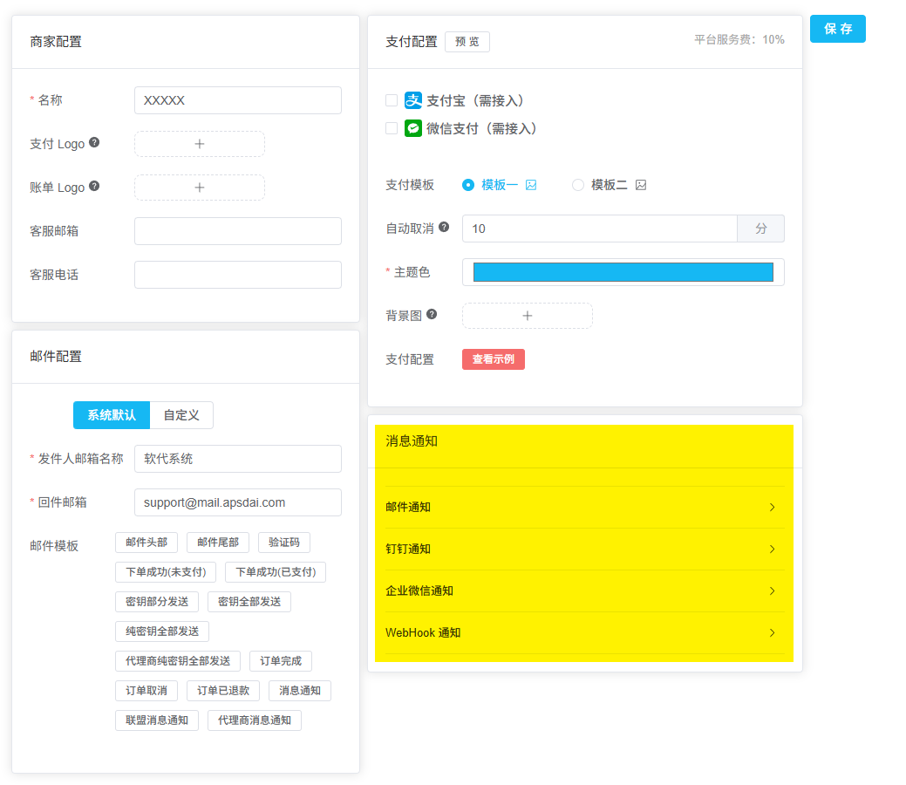This screenshot has width=906, height=785.
Task: Click the Alipay payment icon
Action: pos(412,100)
